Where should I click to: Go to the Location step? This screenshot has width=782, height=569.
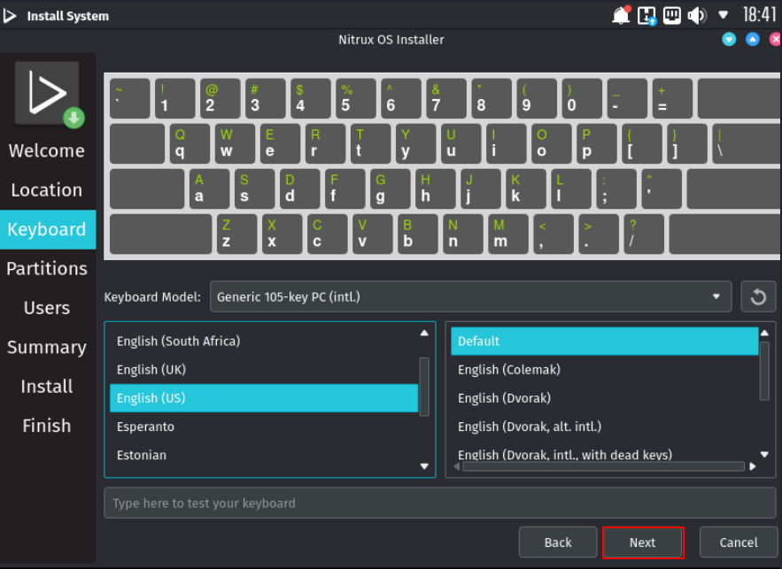click(x=47, y=190)
